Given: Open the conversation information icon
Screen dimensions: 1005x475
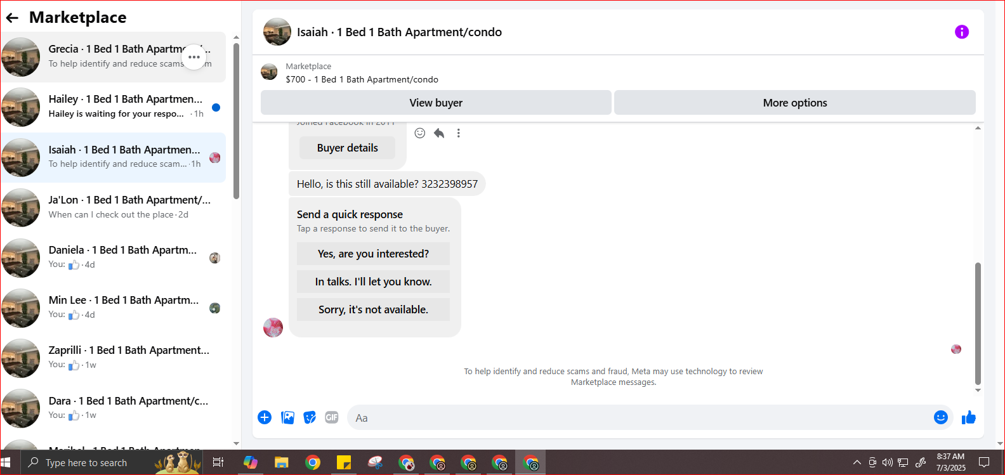Looking at the screenshot, I should (962, 32).
